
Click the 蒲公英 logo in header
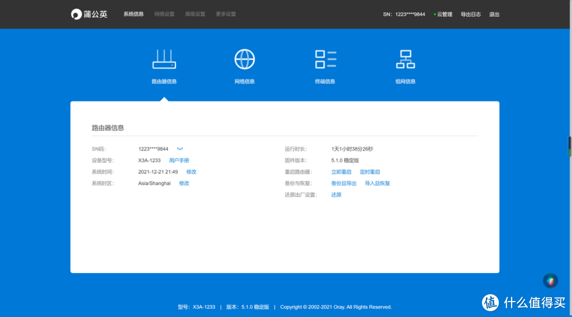(90, 14)
